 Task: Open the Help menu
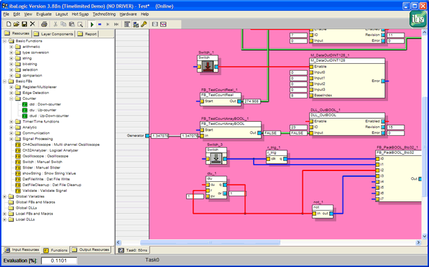point(144,15)
